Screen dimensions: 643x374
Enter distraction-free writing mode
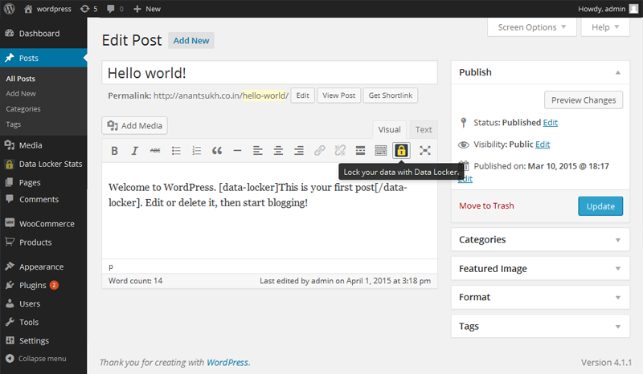coord(425,151)
